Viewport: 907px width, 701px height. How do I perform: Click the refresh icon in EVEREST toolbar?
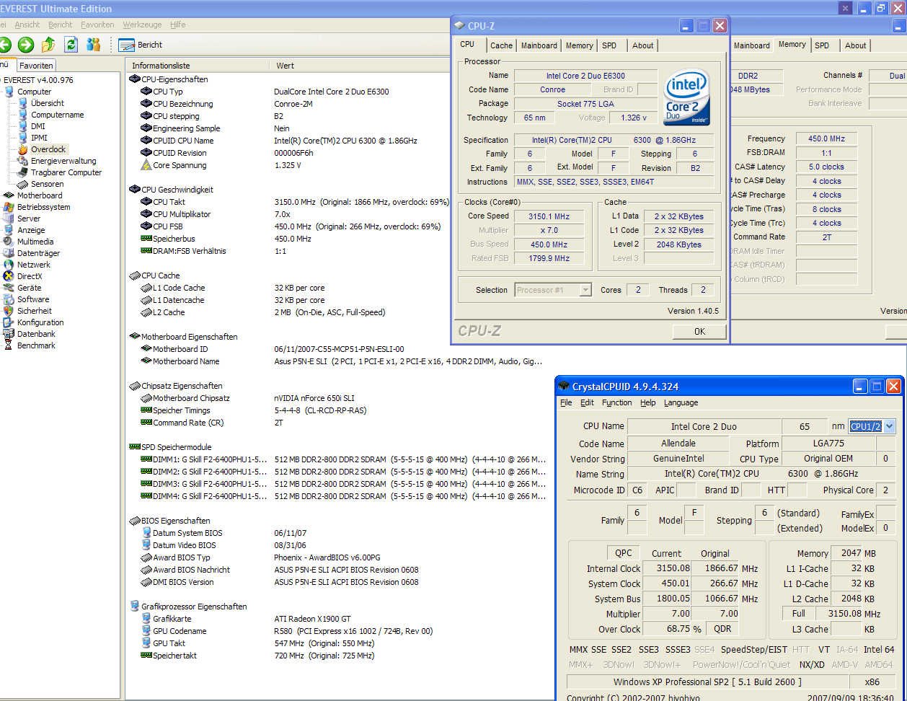pos(71,45)
